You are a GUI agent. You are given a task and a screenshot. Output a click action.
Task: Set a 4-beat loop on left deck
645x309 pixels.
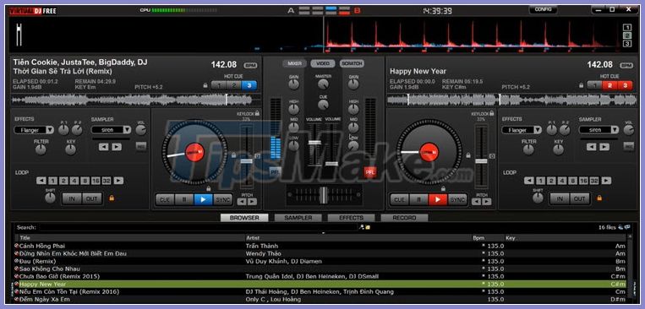point(74,181)
